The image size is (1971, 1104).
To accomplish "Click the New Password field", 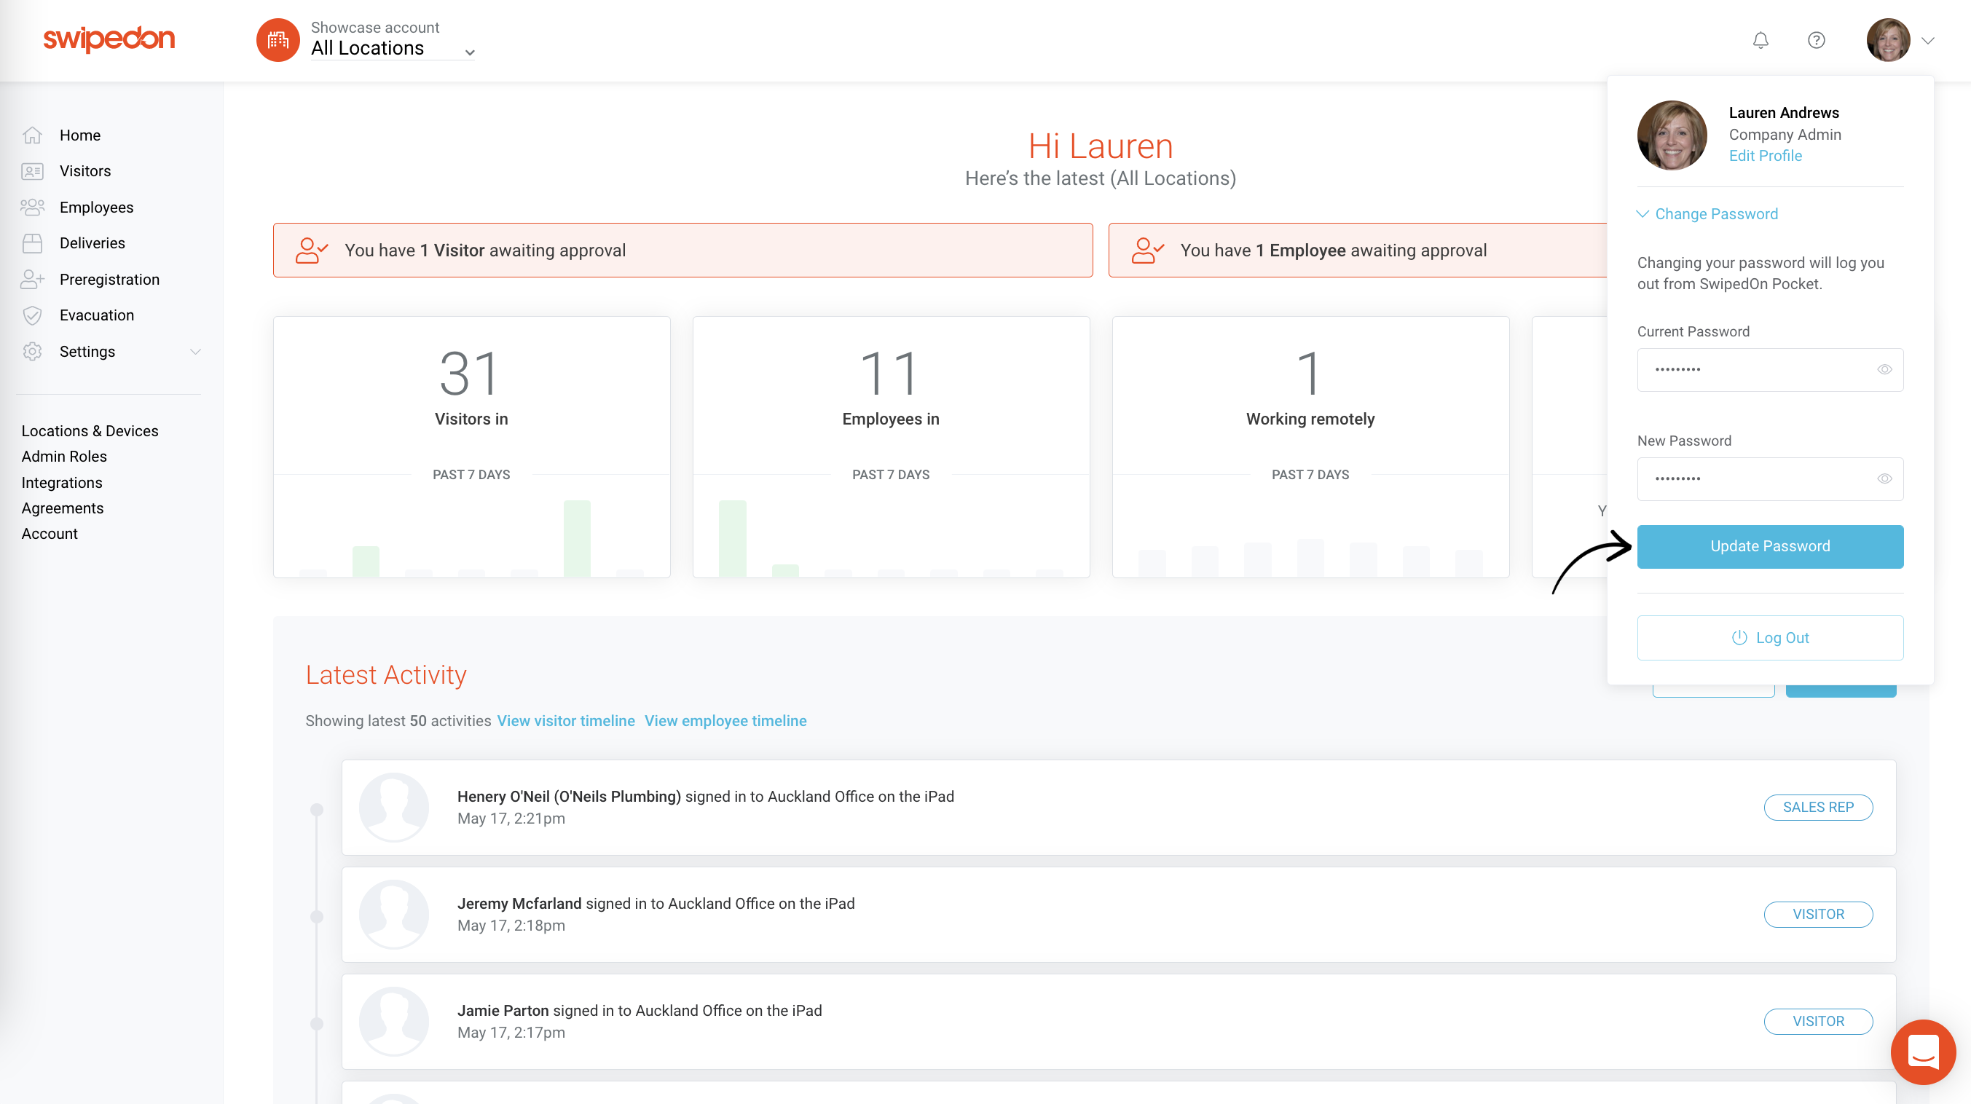I will [x=1770, y=479].
